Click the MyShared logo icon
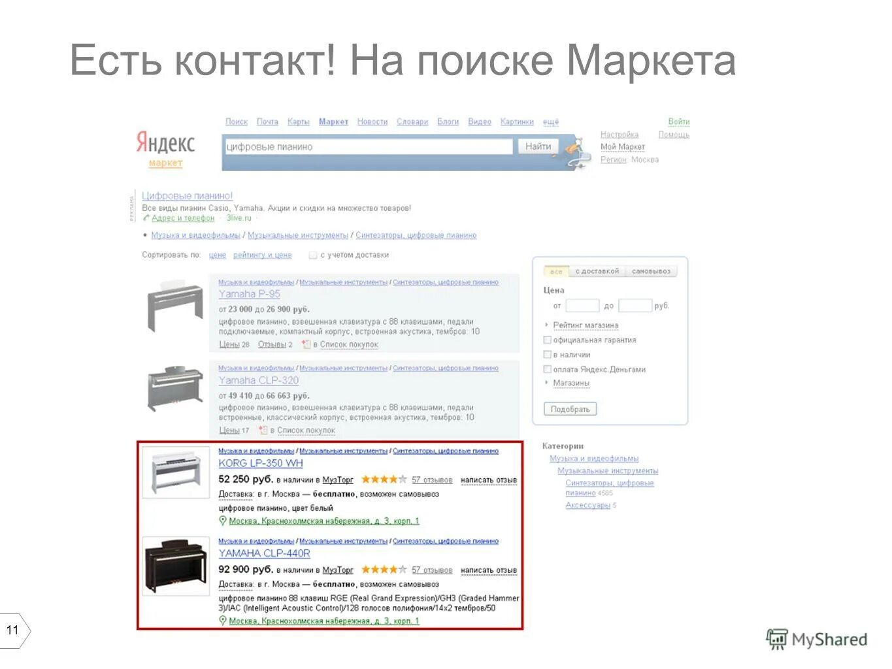 click(x=776, y=640)
